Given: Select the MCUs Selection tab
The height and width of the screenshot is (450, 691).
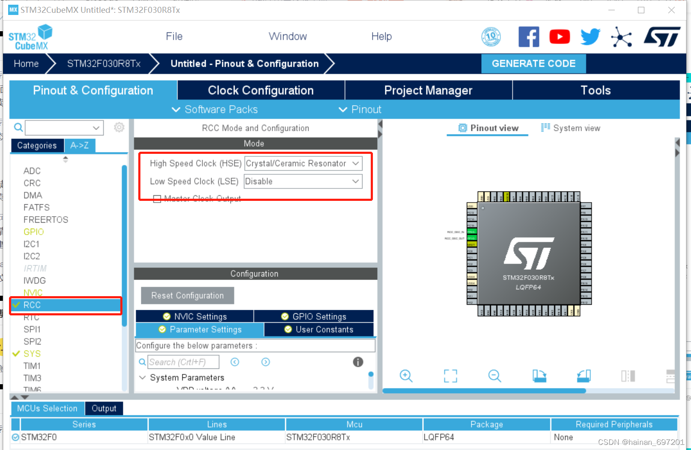Looking at the screenshot, I should pyautogui.click(x=47, y=408).
